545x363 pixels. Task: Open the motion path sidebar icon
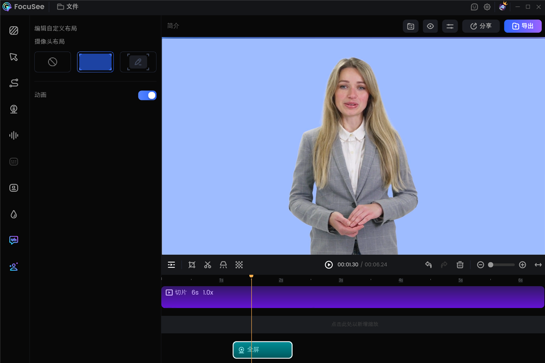point(14,83)
